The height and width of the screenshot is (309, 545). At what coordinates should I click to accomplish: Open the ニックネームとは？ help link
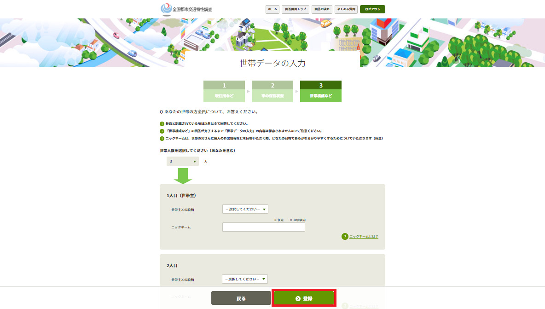pos(364,236)
